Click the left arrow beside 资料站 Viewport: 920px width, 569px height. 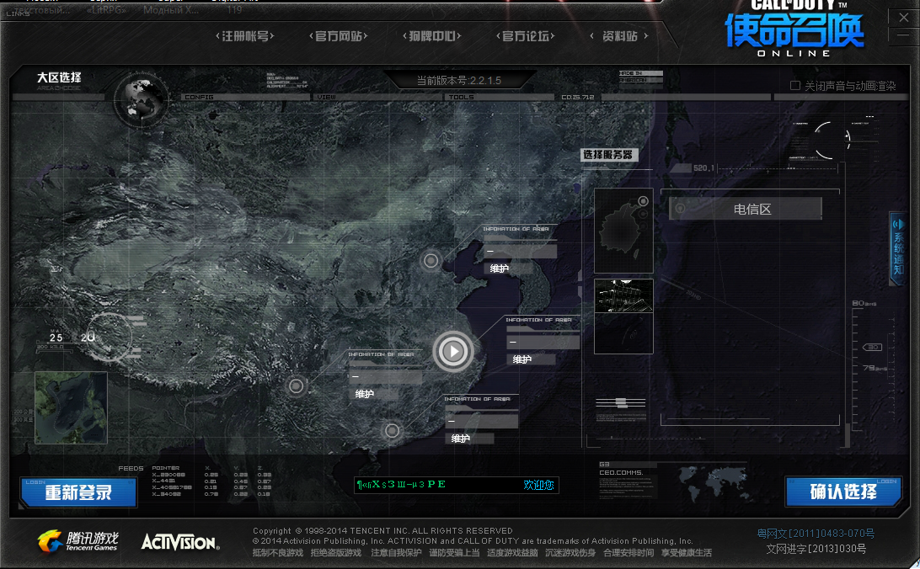[592, 36]
